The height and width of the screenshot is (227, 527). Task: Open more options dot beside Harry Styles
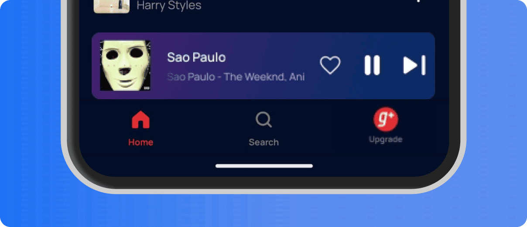[x=419, y=1]
